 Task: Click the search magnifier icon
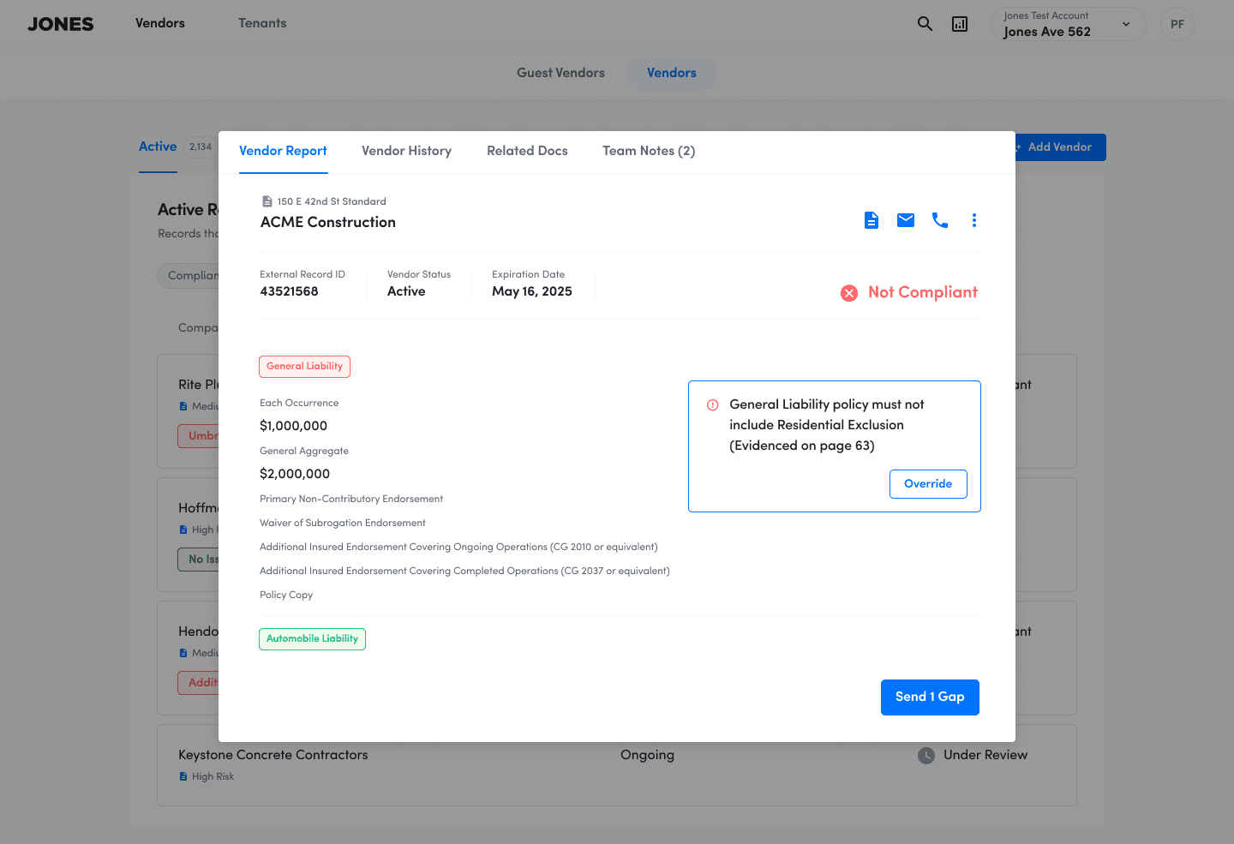click(x=925, y=24)
